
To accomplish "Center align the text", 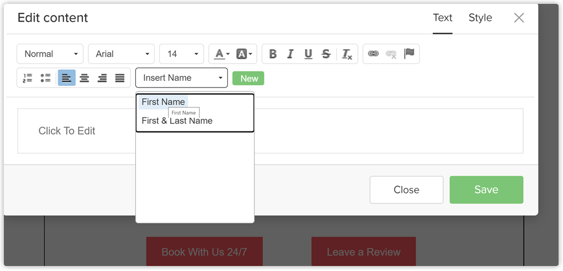I will click(x=84, y=78).
